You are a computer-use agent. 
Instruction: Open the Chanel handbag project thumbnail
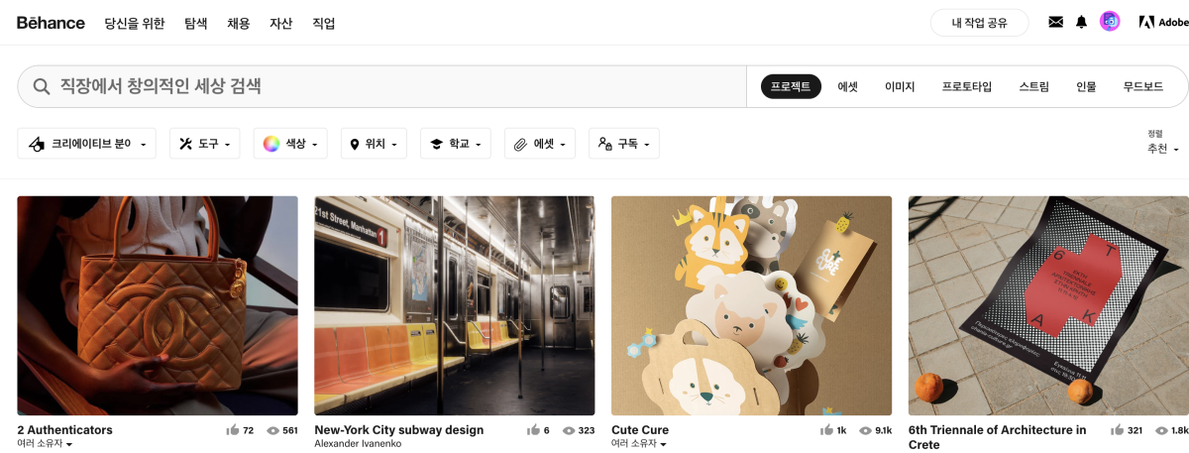tap(158, 305)
